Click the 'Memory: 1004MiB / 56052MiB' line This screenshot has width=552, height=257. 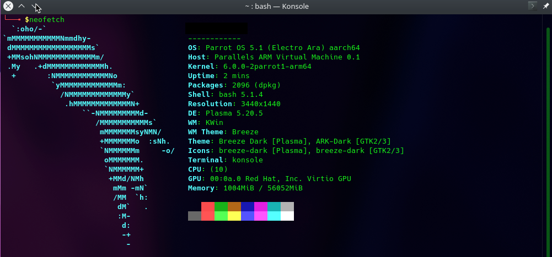tap(245, 188)
